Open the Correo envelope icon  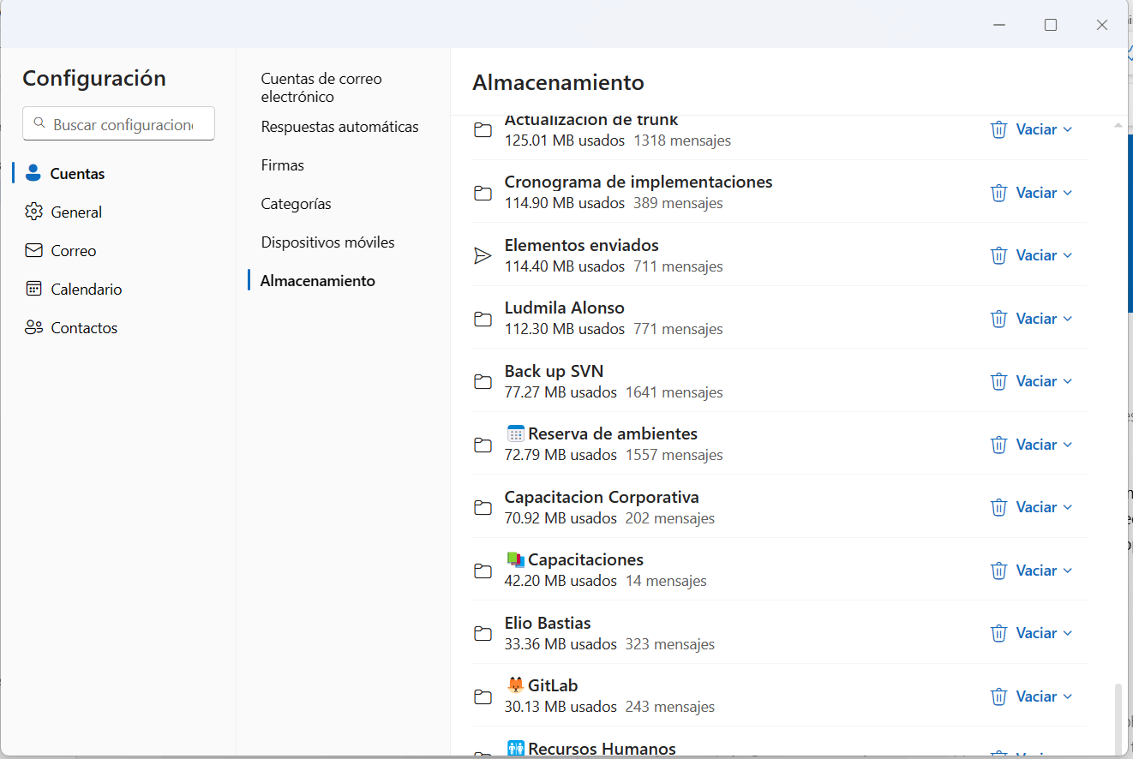pyautogui.click(x=33, y=250)
